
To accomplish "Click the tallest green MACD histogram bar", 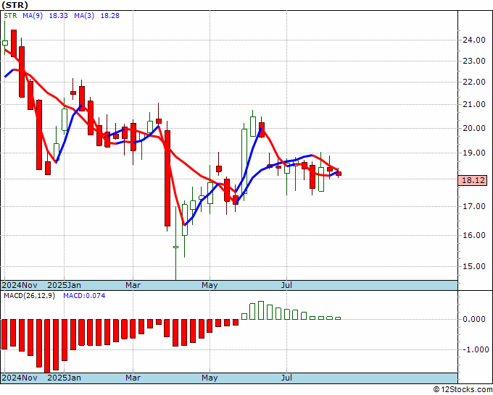I will [x=261, y=310].
